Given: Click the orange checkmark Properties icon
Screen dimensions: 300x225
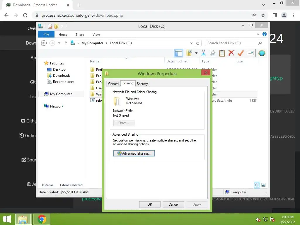Looking at the screenshot, I should [241, 53].
